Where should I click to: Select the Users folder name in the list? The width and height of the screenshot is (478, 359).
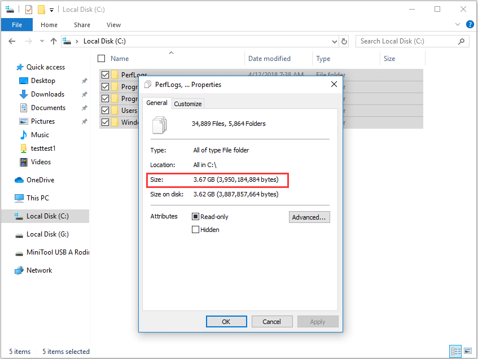129,111
